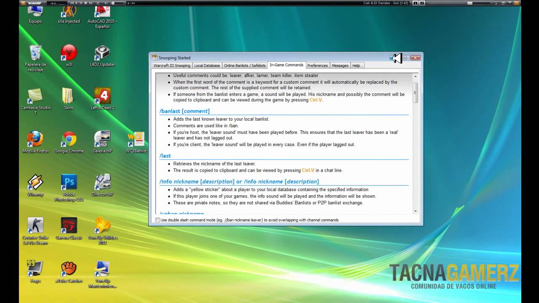The width and height of the screenshot is (539, 303).
Task: Pause Winamp playback
Action: pyautogui.click(x=81, y=3)
